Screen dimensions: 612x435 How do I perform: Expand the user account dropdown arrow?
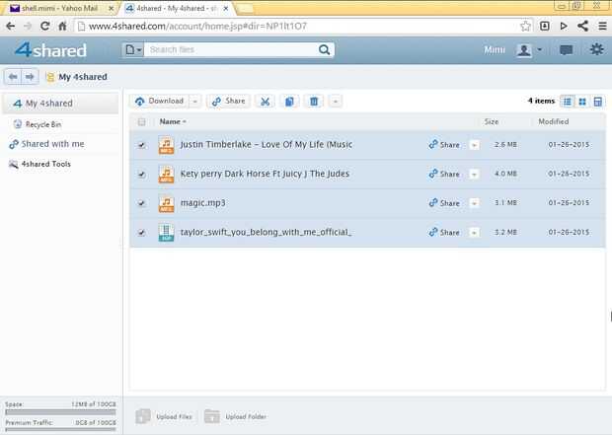(539, 49)
